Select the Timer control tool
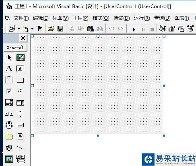Screen dimensions: 196x166 (9, 125)
